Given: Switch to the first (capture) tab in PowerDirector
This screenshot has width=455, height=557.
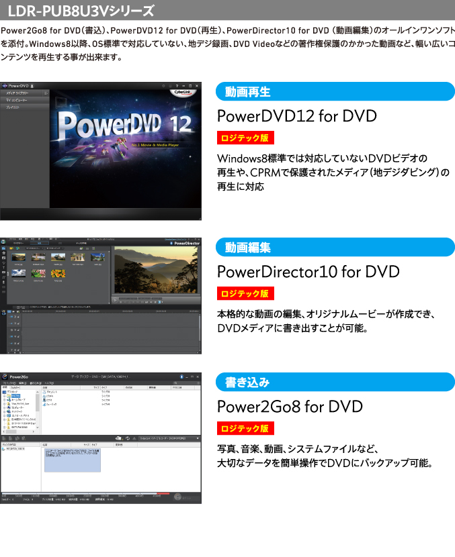Looking at the screenshot, I should tap(19, 243).
